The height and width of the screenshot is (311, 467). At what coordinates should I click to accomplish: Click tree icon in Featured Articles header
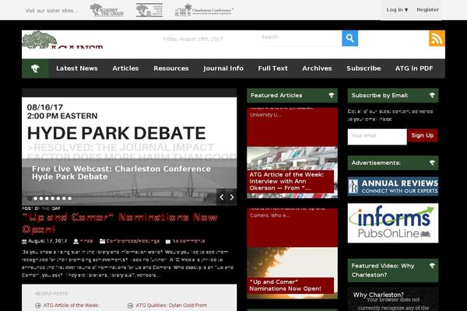(332, 95)
